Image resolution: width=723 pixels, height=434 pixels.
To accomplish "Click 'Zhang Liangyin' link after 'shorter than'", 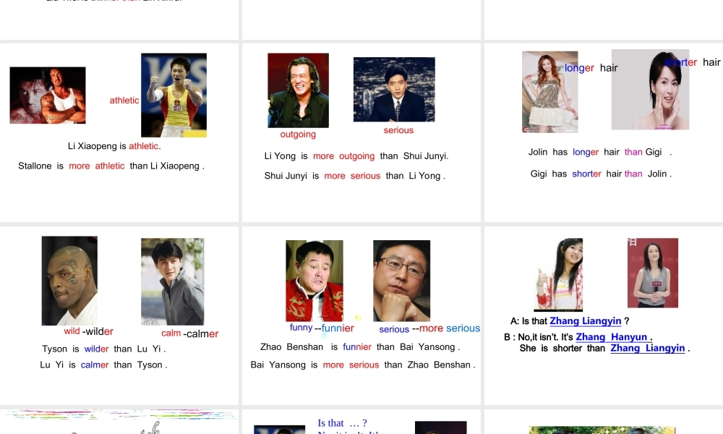I will pos(648,348).
